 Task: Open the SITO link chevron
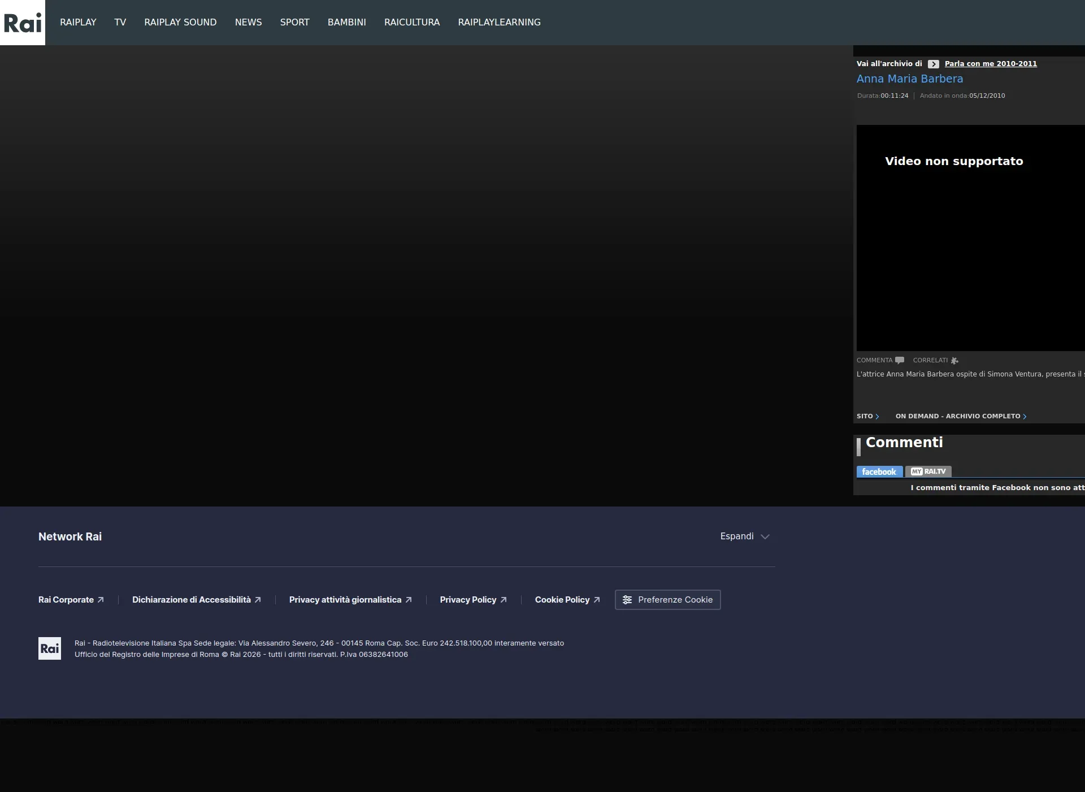(877, 417)
